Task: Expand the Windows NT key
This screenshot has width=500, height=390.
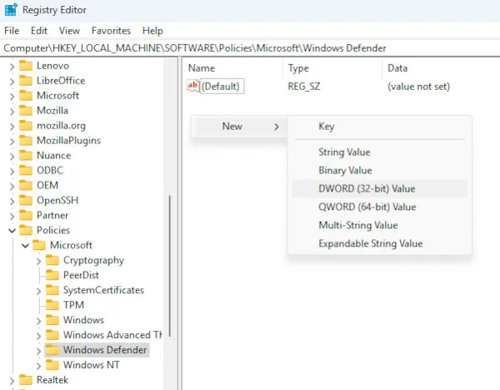Action: coord(38,366)
